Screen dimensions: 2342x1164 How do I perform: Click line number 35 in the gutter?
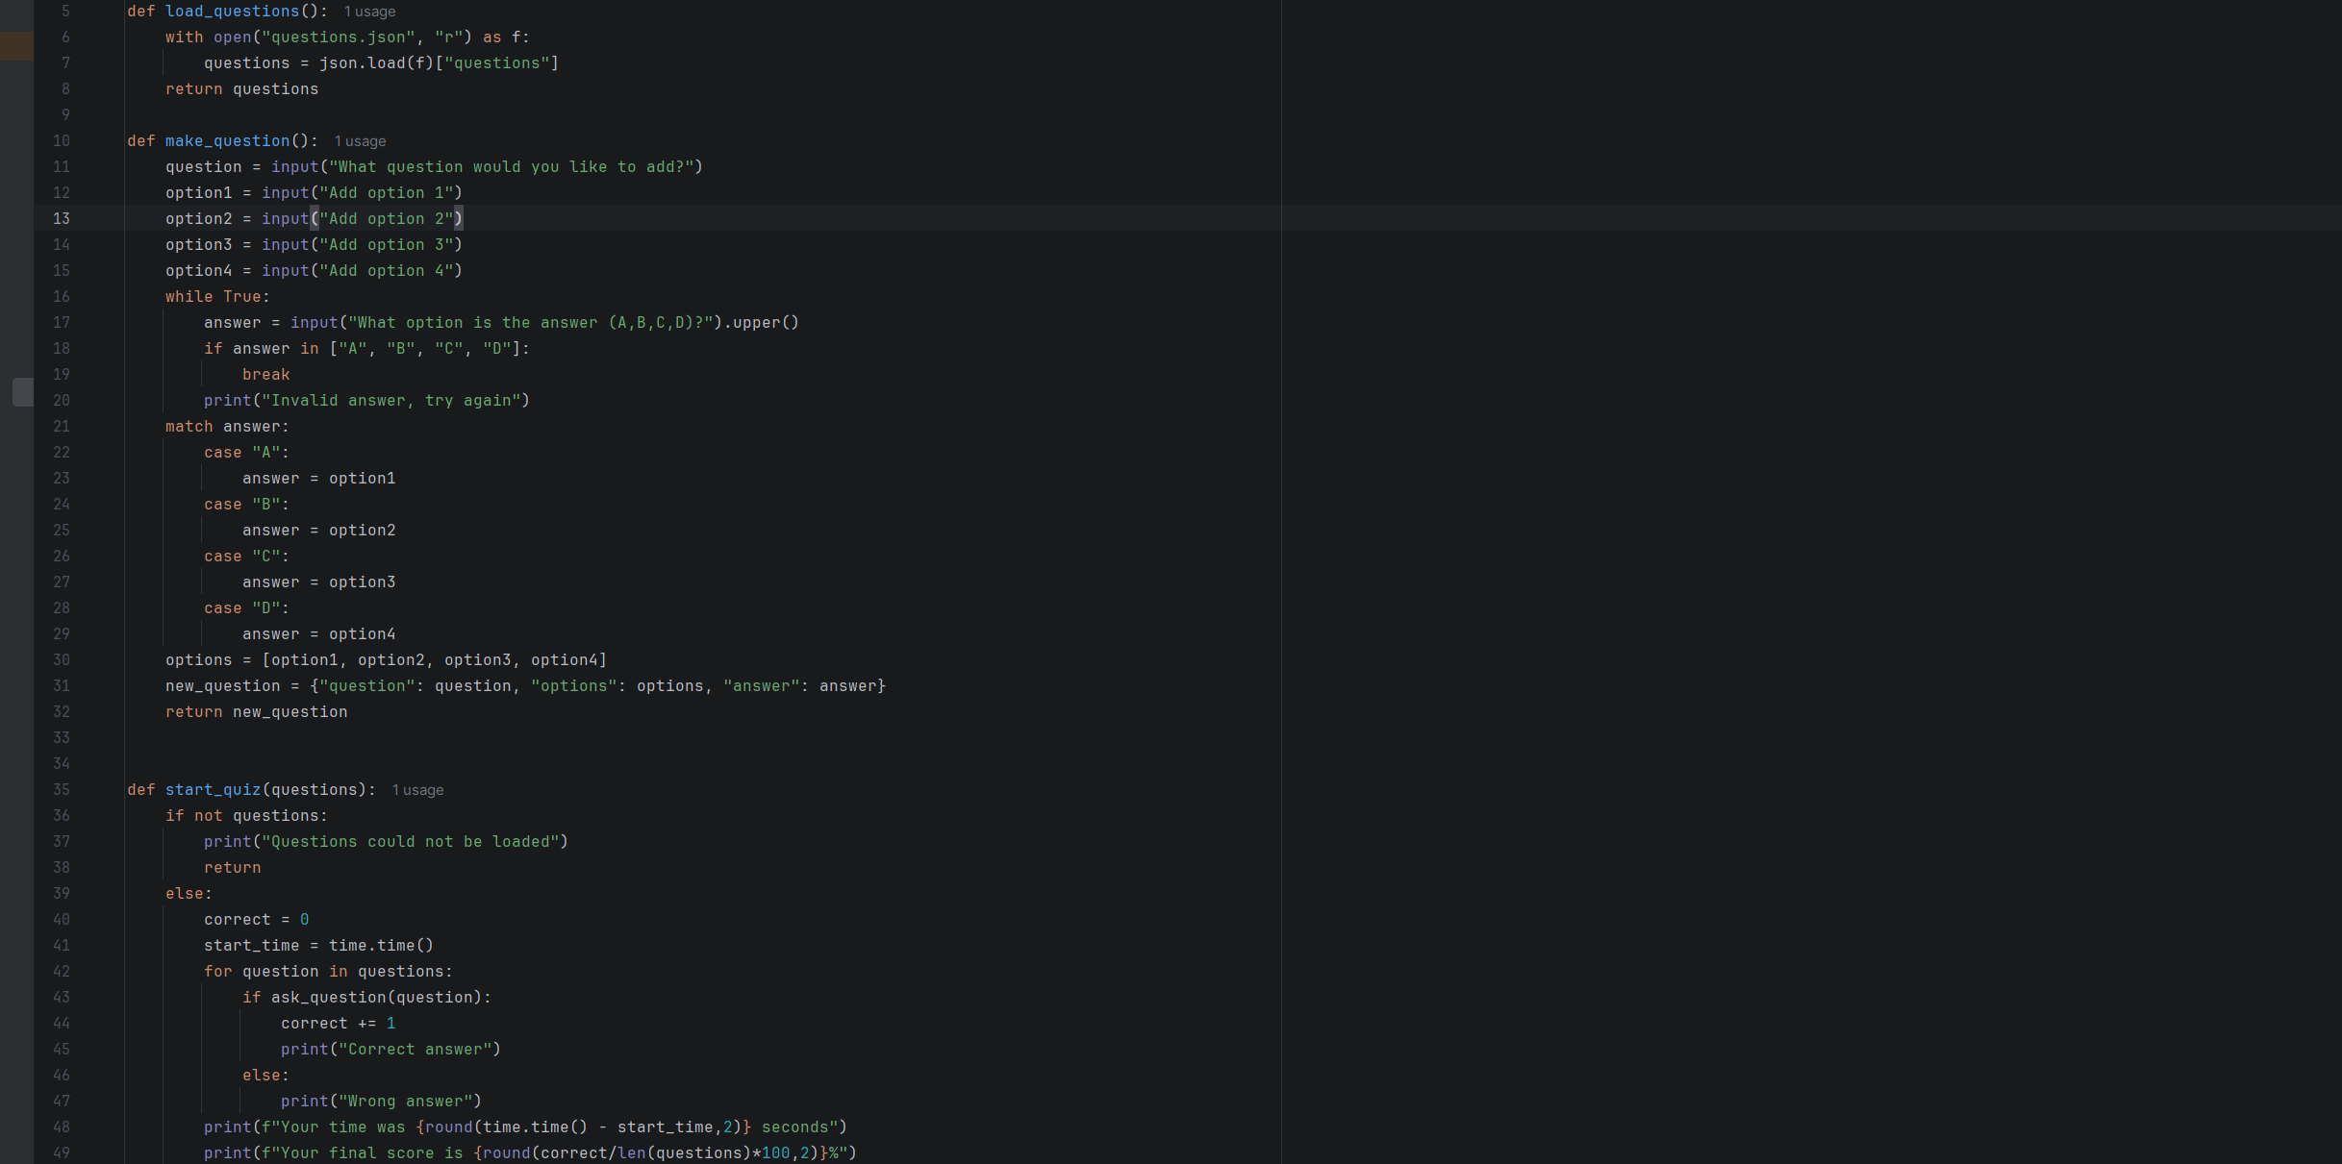pyautogui.click(x=62, y=790)
